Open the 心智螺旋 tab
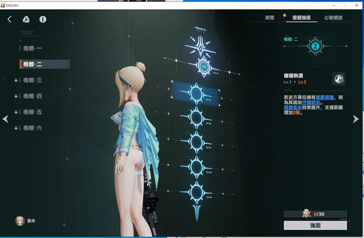This screenshot has width=364, height=238. point(333,18)
